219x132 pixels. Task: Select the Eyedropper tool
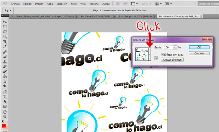pyautogui.click(x=5, y=46)
